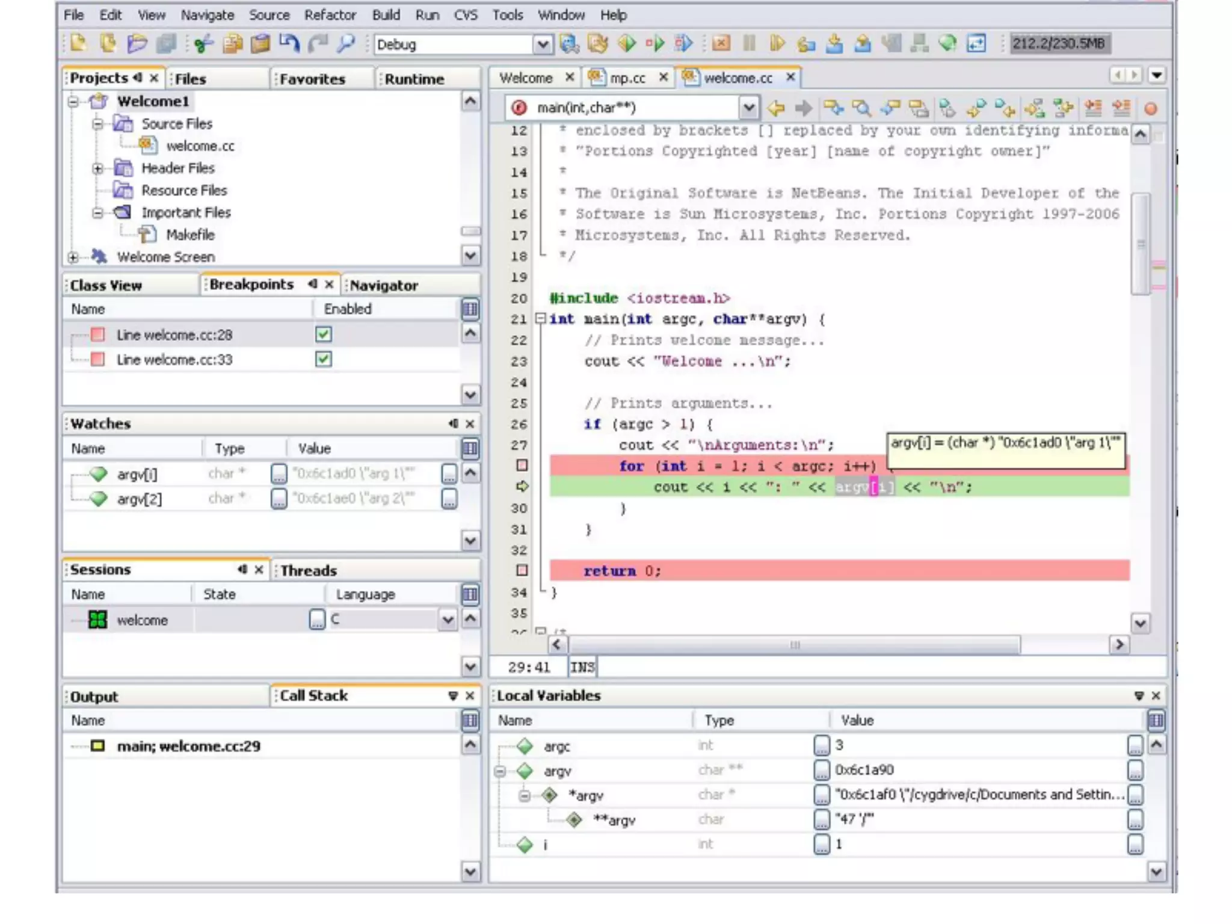Image resolution: width=1232 pixels, height=924 pixels.
Task: Click the red Finish Debugger Session icon
Action: click(x=721, y=44)
